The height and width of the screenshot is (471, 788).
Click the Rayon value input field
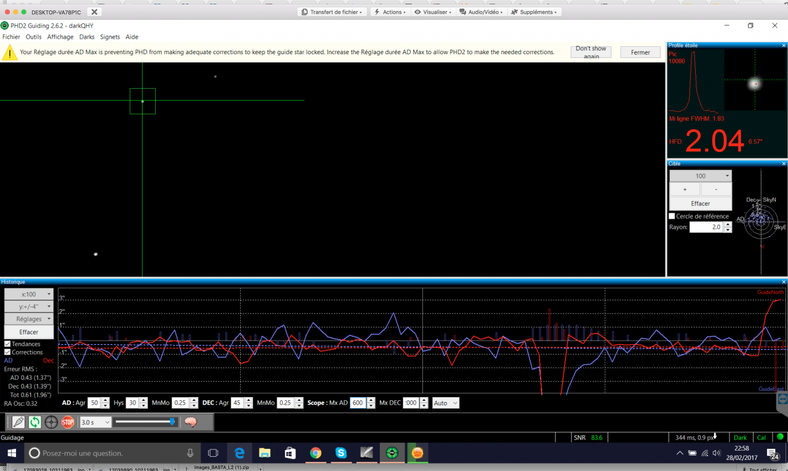tap(706, 227)
